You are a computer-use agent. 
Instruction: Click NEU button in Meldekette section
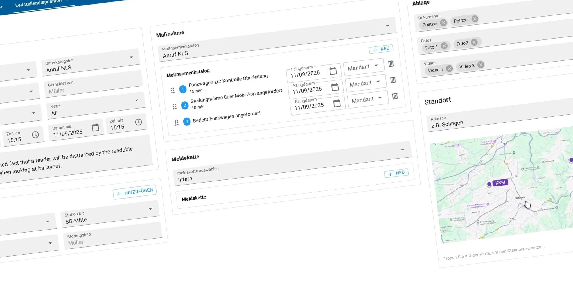point(396,173)
